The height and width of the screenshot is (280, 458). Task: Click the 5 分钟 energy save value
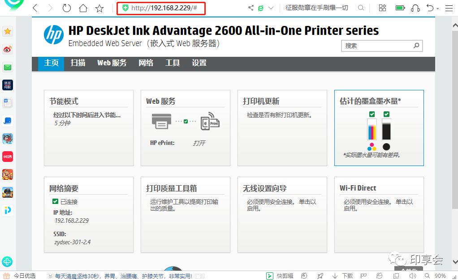62,123
